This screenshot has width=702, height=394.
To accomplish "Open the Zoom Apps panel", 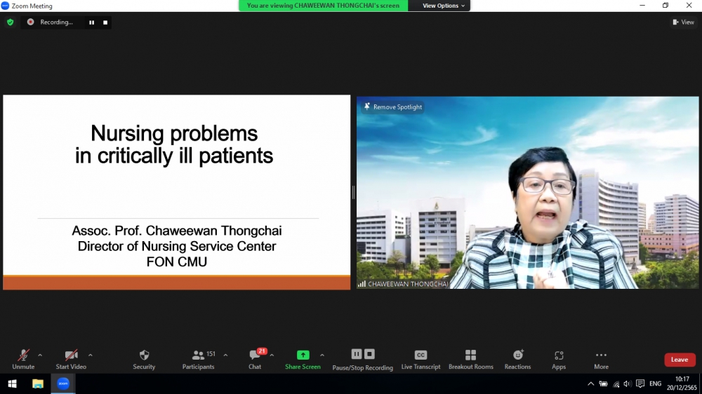I will [559, 359].
